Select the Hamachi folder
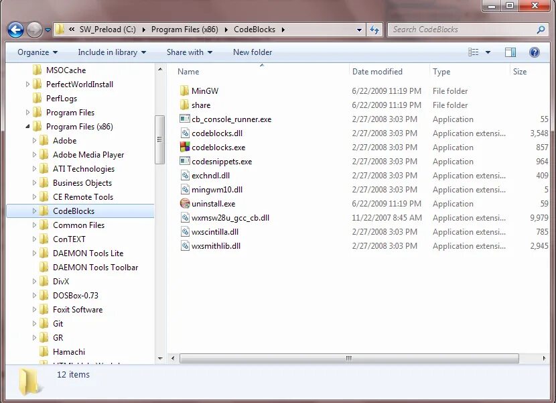The width and height of the screenshot is (556, 403). click(x=69, y=352)
